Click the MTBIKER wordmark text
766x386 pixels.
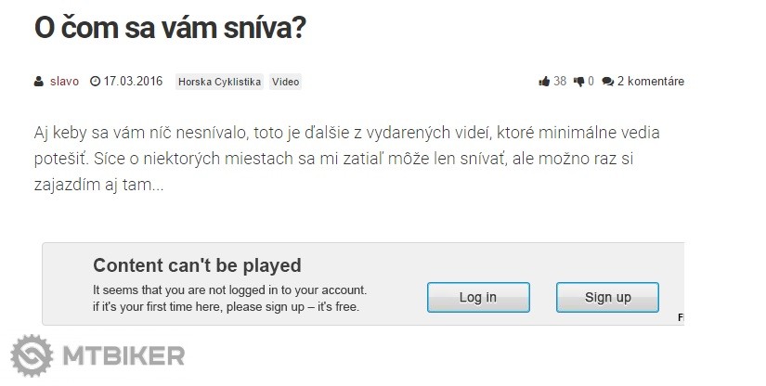(x=123, y=356)
